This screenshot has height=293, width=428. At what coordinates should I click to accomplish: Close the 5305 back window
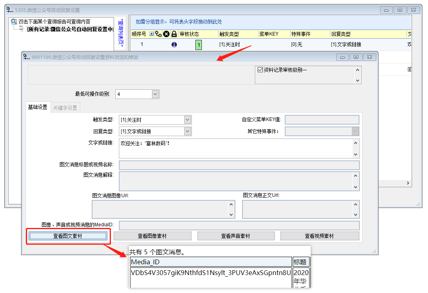(414, 10)
